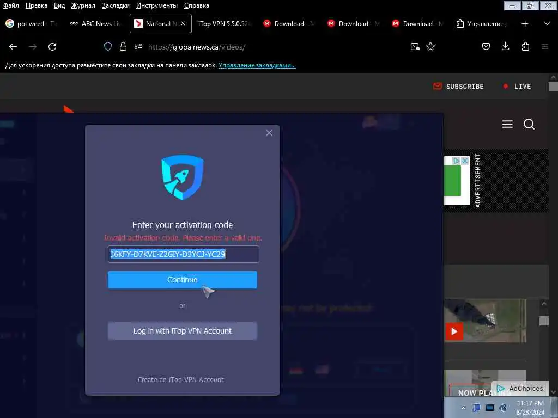Open the Журнал menu
The width and height of the screenshot is (558, 418).
click(83, 5)
